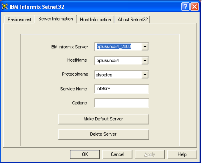Click the IBM Informix Server text field
202x164 pixels.
(x=118, y=47)
